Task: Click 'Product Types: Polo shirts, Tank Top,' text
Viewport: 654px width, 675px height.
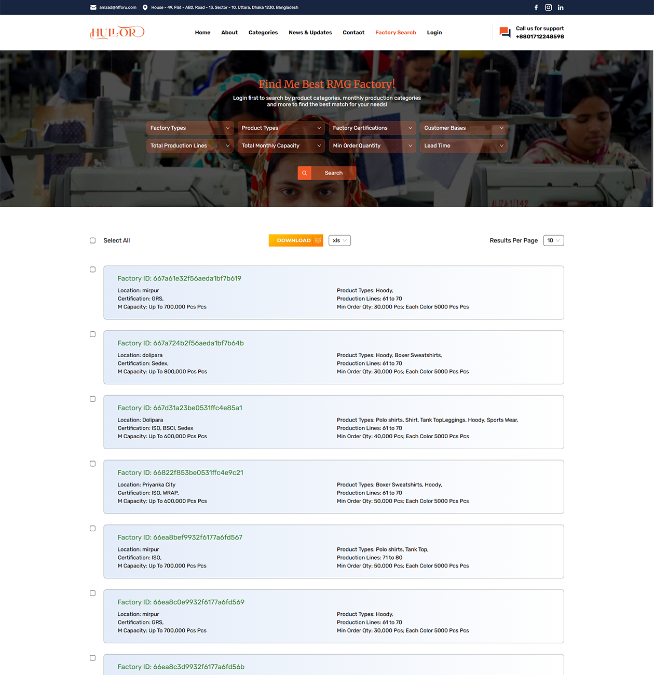Action: point(383,550)
